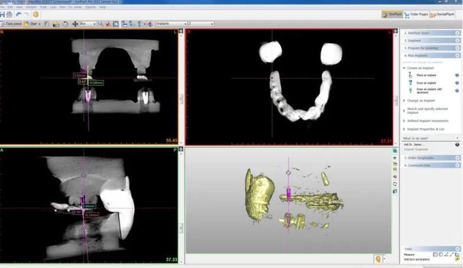This screenshot has height=268, width=463.
Task: Select profile line measure tool
Action: click(458, 254)
